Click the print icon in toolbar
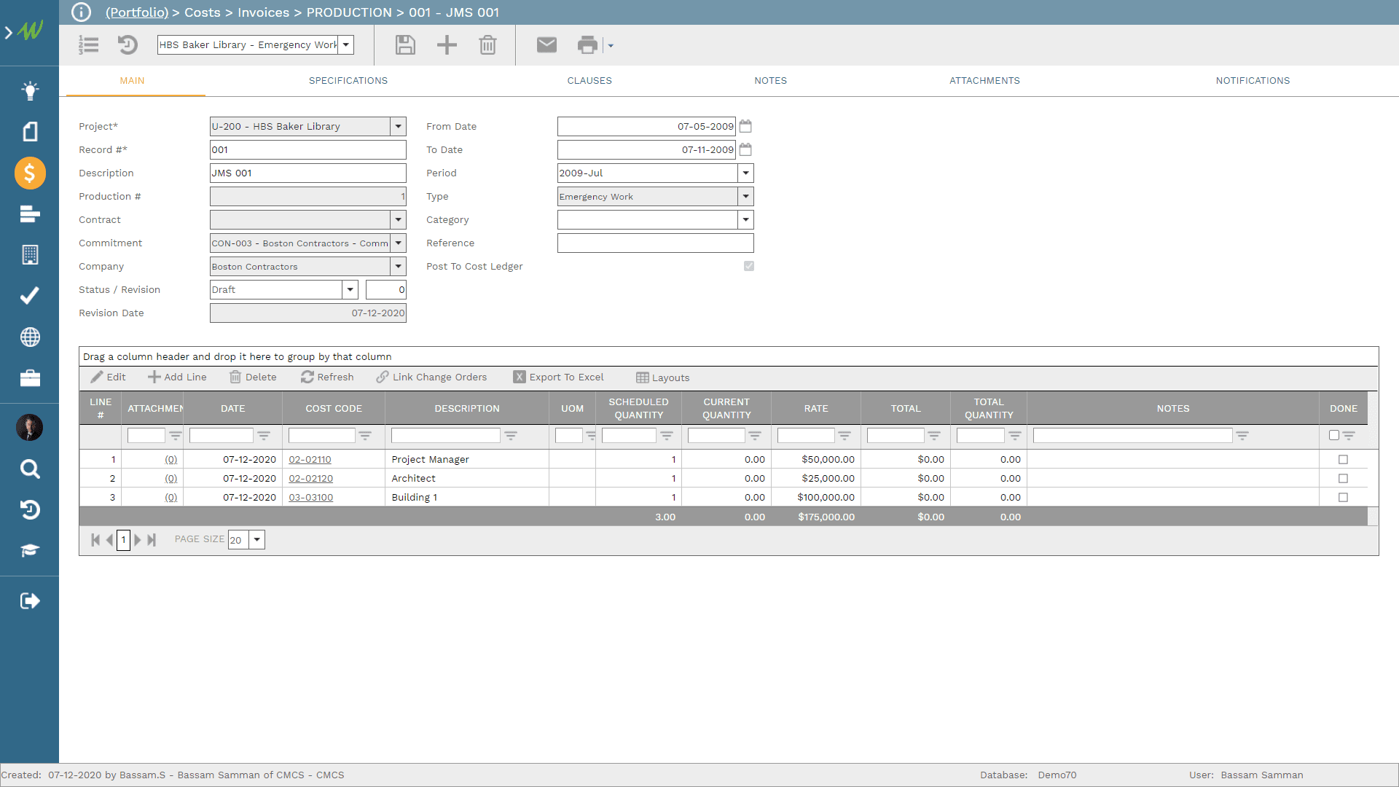 pyautogui.click(x=587, y=44)
